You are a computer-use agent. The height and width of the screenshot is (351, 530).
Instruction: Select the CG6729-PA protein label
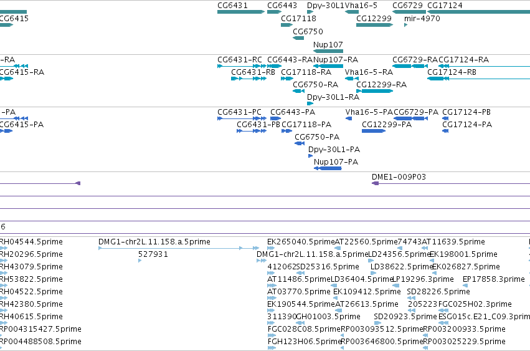click(x=416, y=112)
